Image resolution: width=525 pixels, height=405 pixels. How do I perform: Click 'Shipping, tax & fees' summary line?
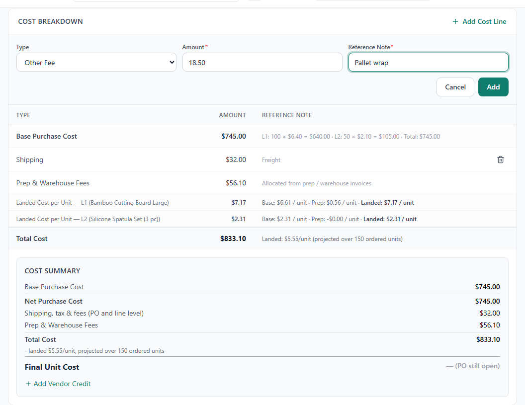pos(84,313)
